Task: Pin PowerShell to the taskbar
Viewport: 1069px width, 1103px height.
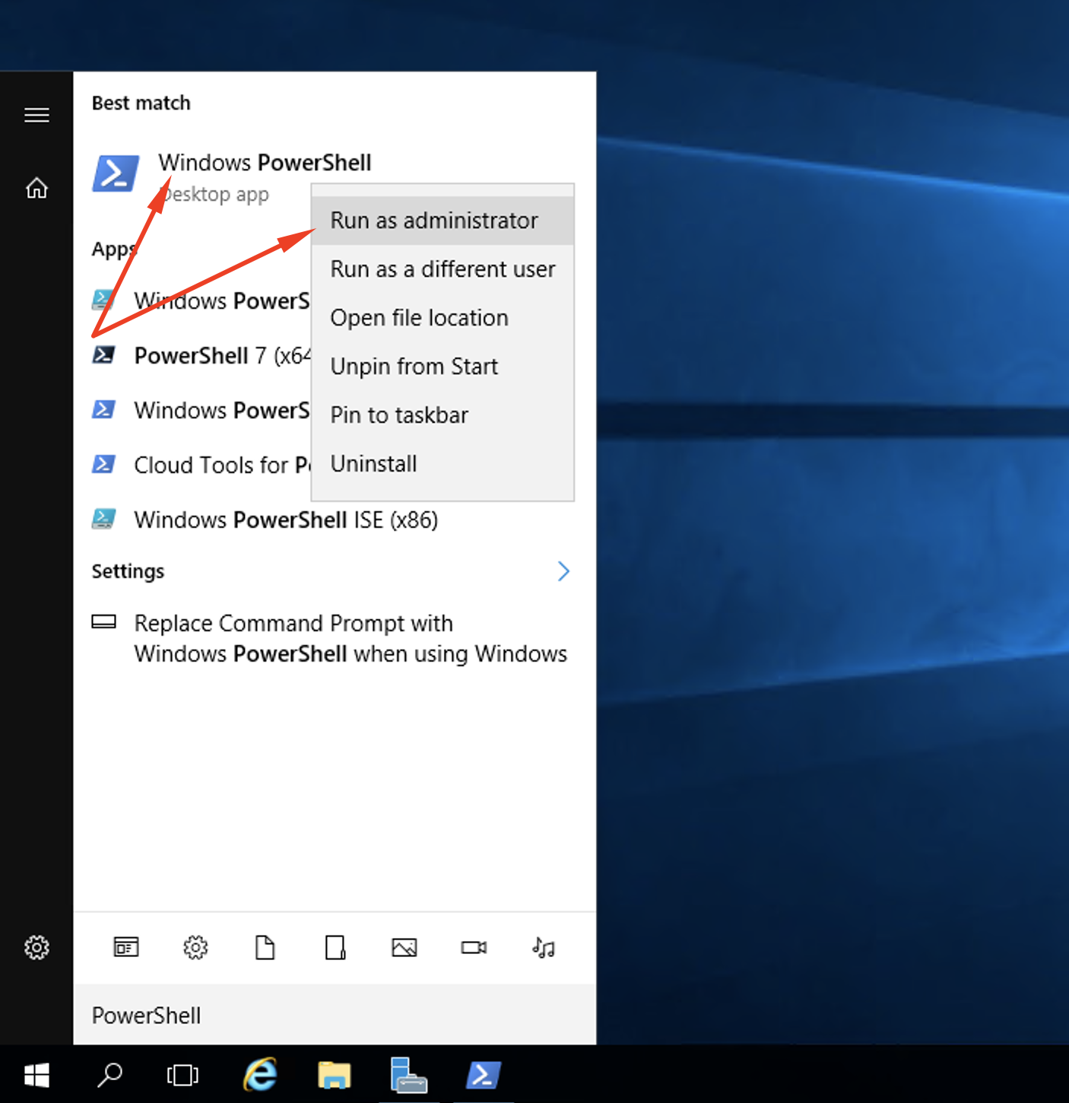Action: (398, 415)
